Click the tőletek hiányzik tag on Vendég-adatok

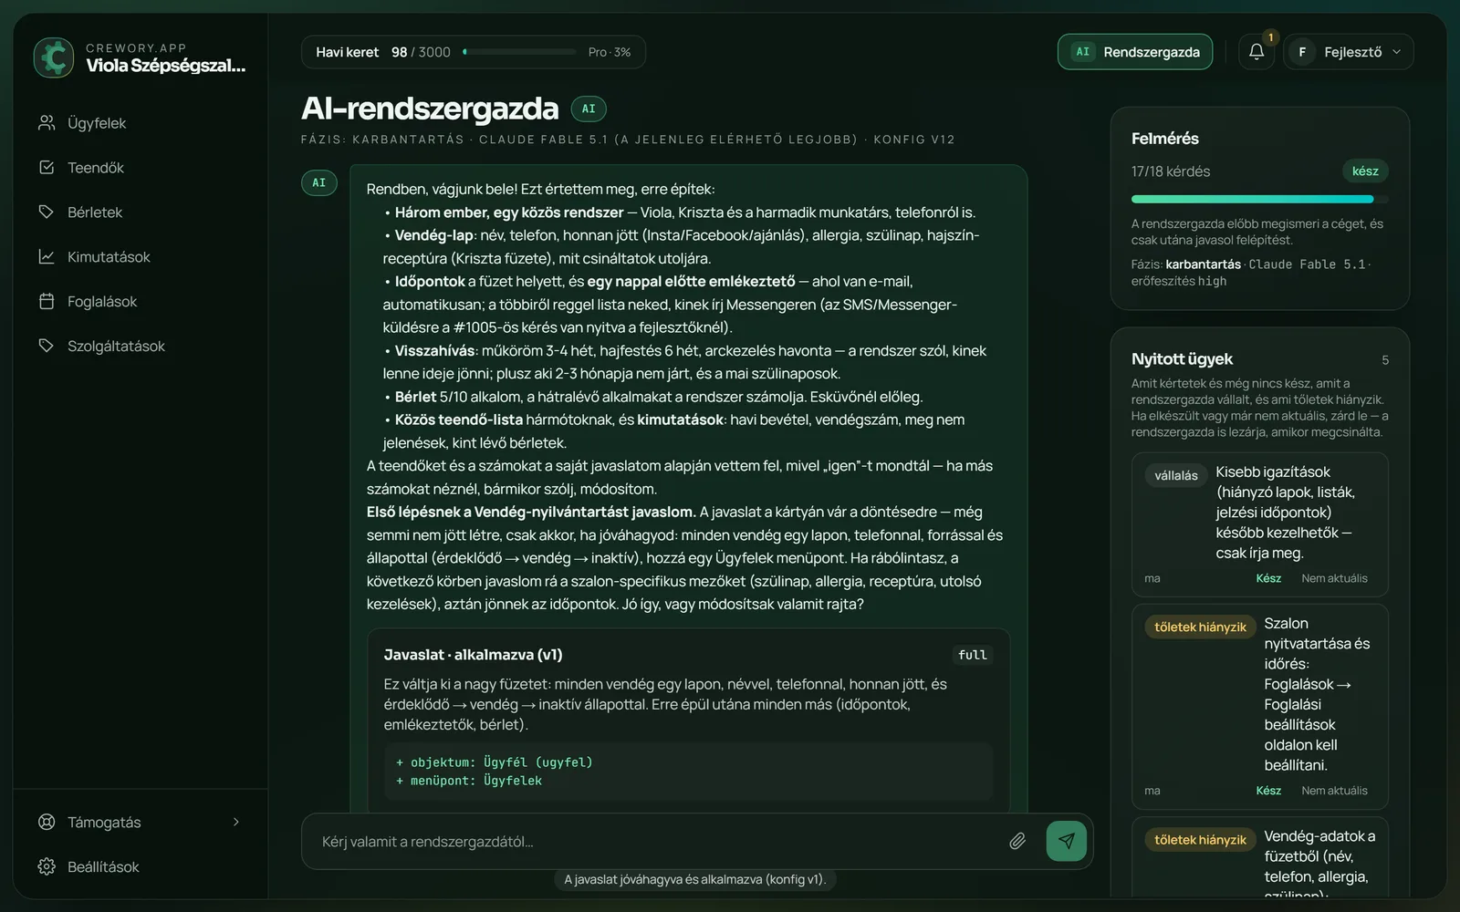[1200, 839]
